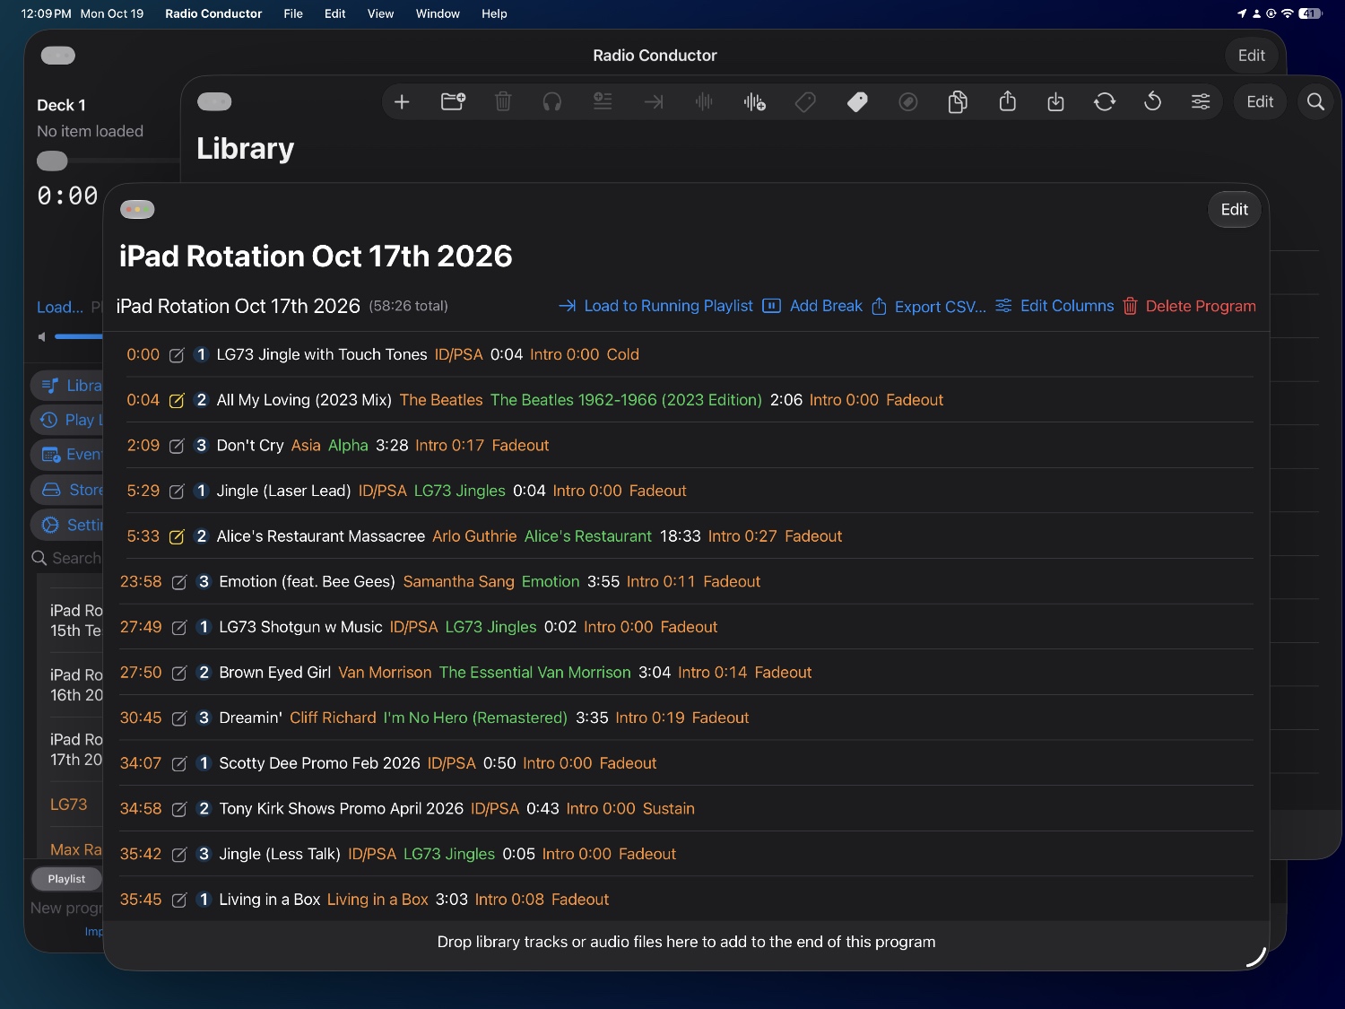Click the edit icon on Don't Cry row
Screen dimensions: 1345x1009
tap(177, 446)
